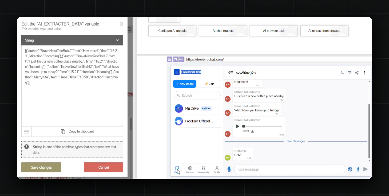Attach a file using the paperclip
This screenshot has height=196, width=389.
[358, 169]
